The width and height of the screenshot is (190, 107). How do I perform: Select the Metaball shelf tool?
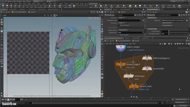pos(70,6)
